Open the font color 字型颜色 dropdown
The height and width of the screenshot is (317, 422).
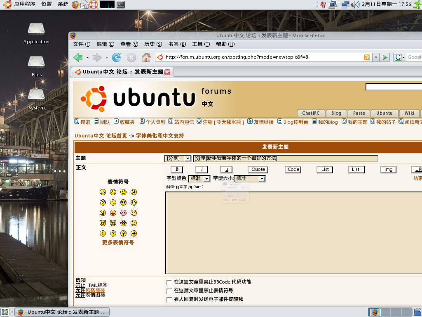[199, 178]
